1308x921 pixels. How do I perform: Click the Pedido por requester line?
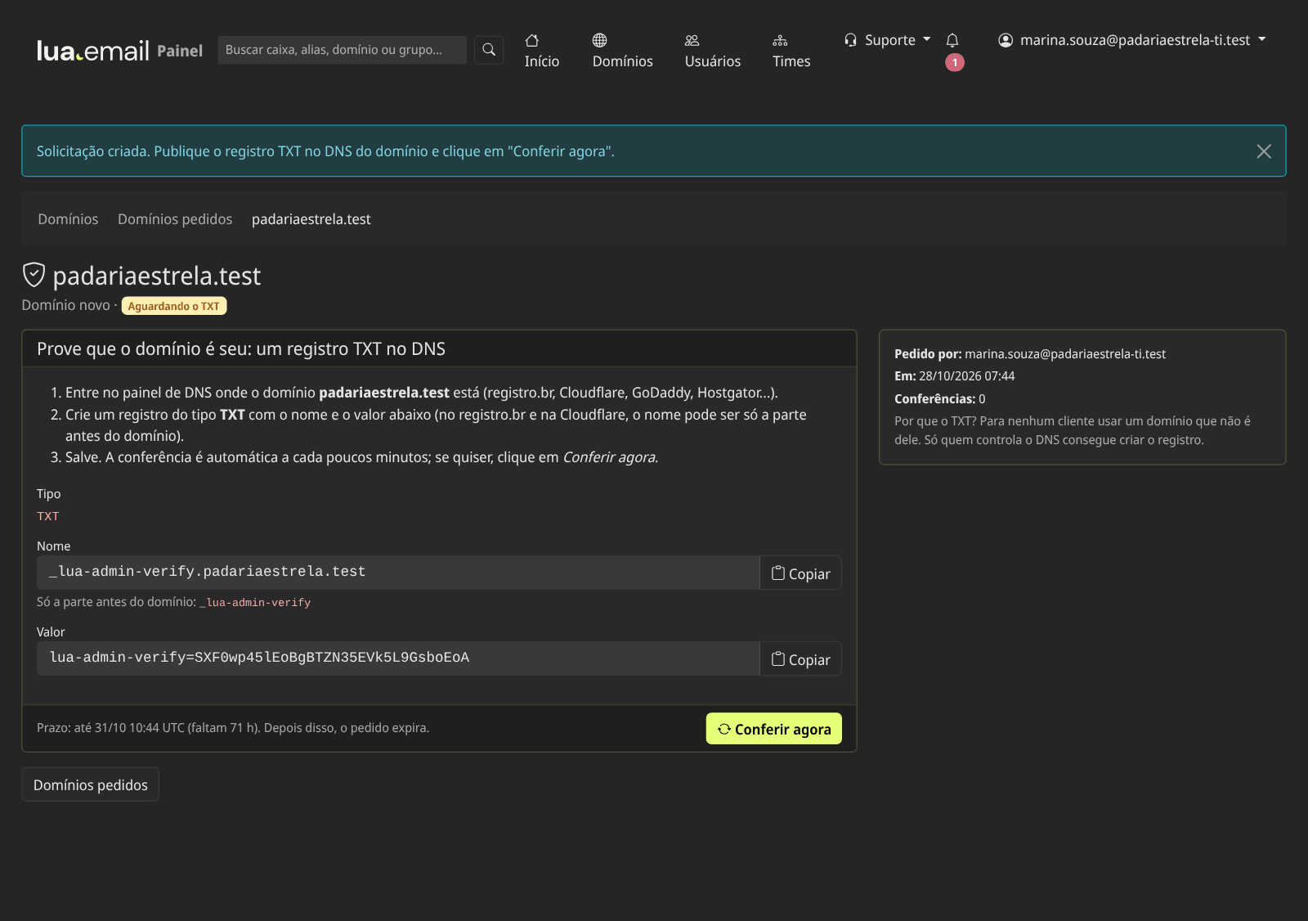point(1030,354)
